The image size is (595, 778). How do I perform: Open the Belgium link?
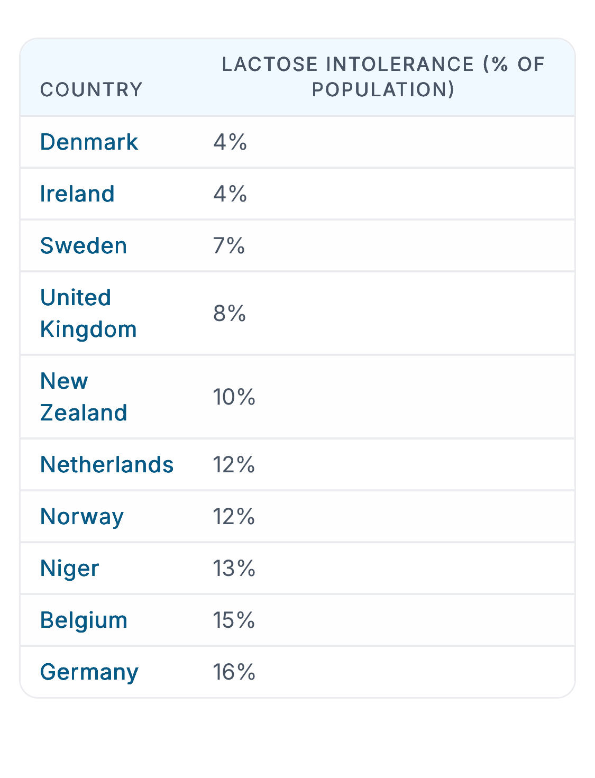click(84, 620)
